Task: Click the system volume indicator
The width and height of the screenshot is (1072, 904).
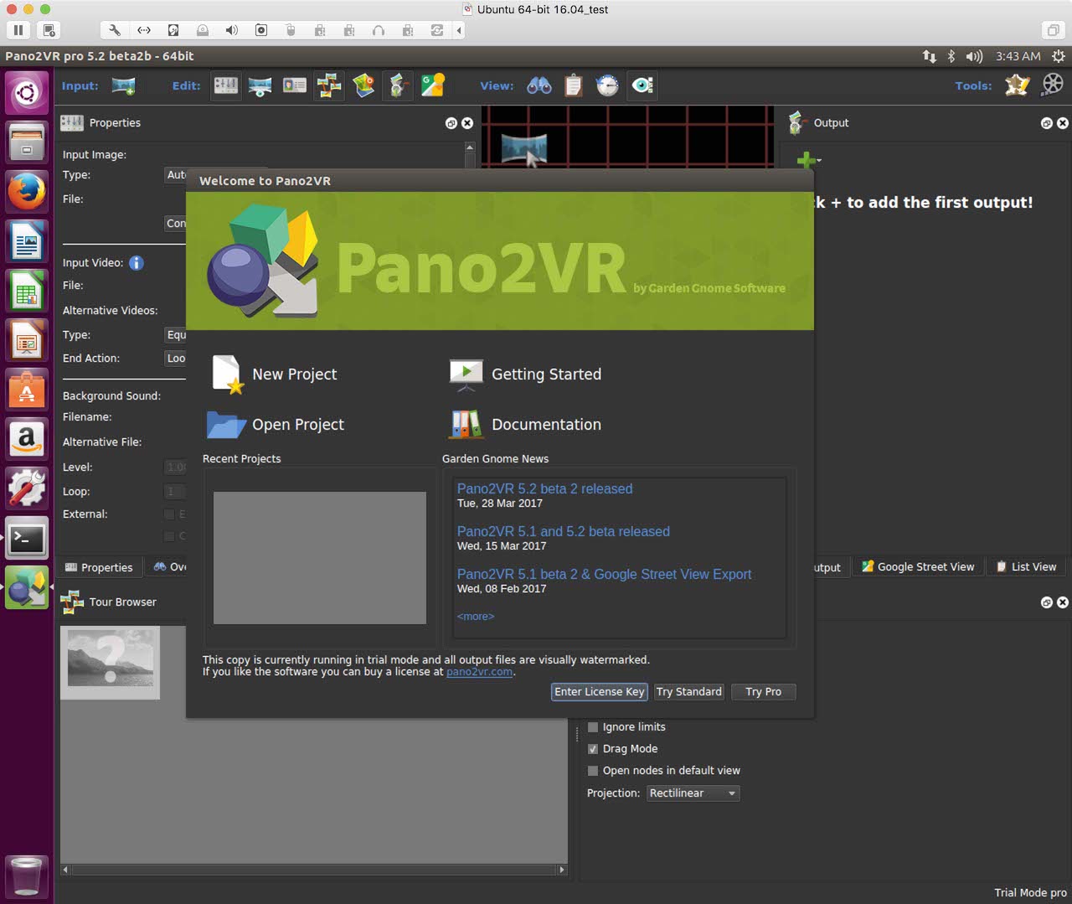Action: click(974, 56)
